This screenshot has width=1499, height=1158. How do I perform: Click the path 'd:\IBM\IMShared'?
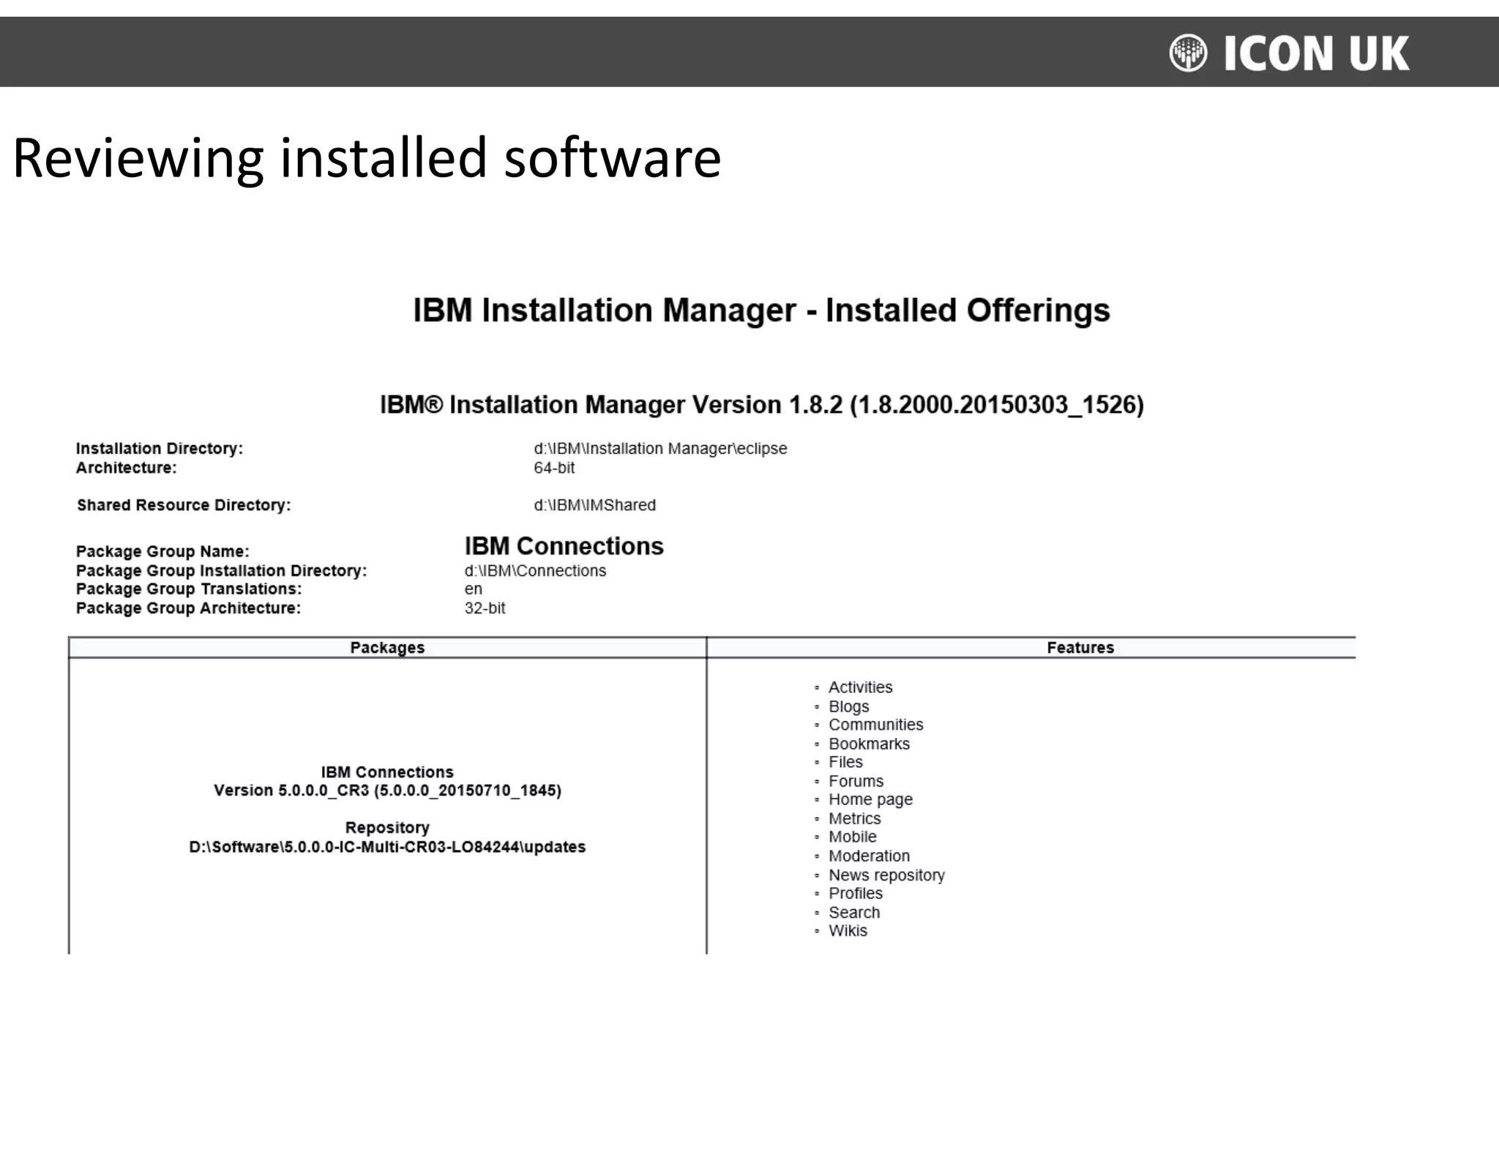[594, 505]
